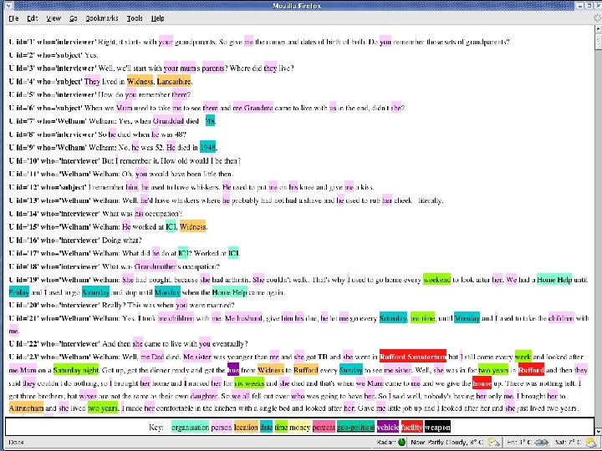Viewport: 602px width, 451px height.
Task: Open the File menu
Action: pos(13,18)
